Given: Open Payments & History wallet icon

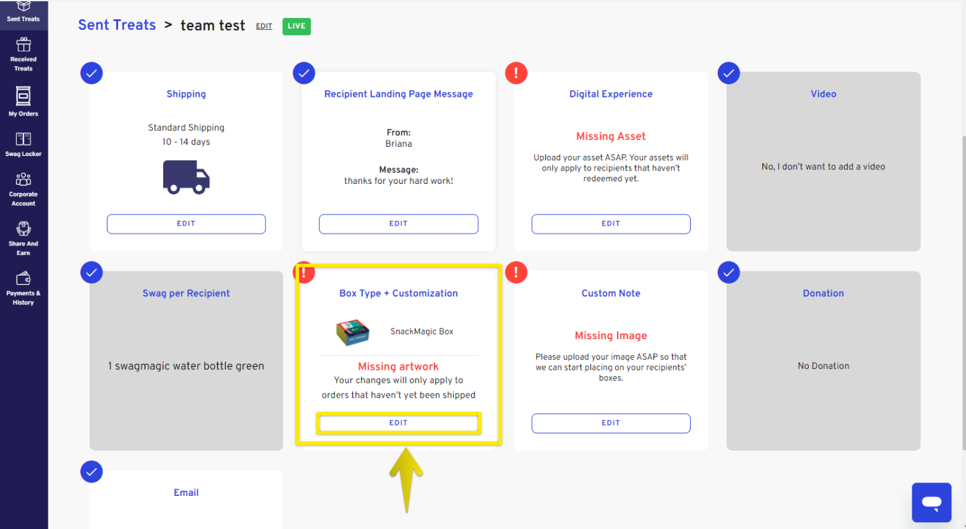Looking at the screenshot, I should [23, 278].
